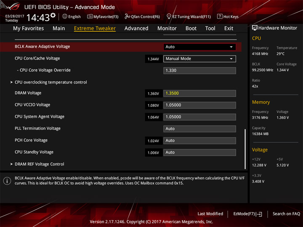Click the 3.408 V reading

pos(258,181)
